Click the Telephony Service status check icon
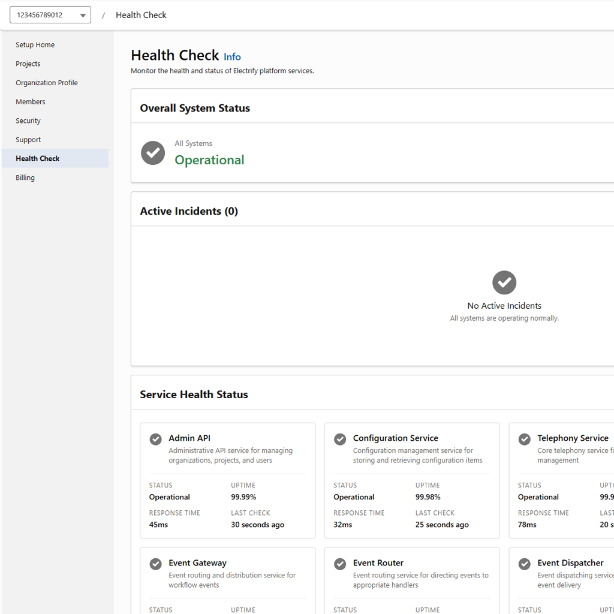This screenshot has width=614, height=614. point(525,439)
